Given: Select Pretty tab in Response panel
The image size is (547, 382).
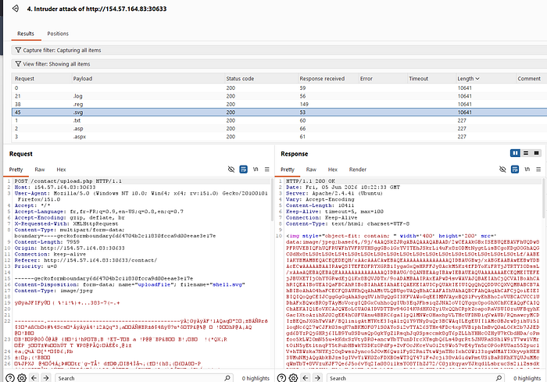Looking at the screenshot, I should 288,170.
